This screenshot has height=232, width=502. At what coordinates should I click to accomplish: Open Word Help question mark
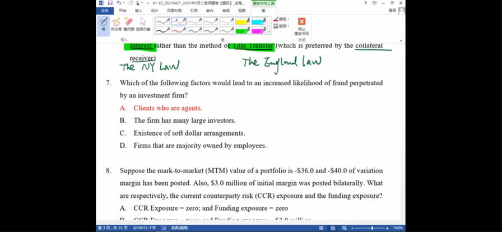click(366, 3)
